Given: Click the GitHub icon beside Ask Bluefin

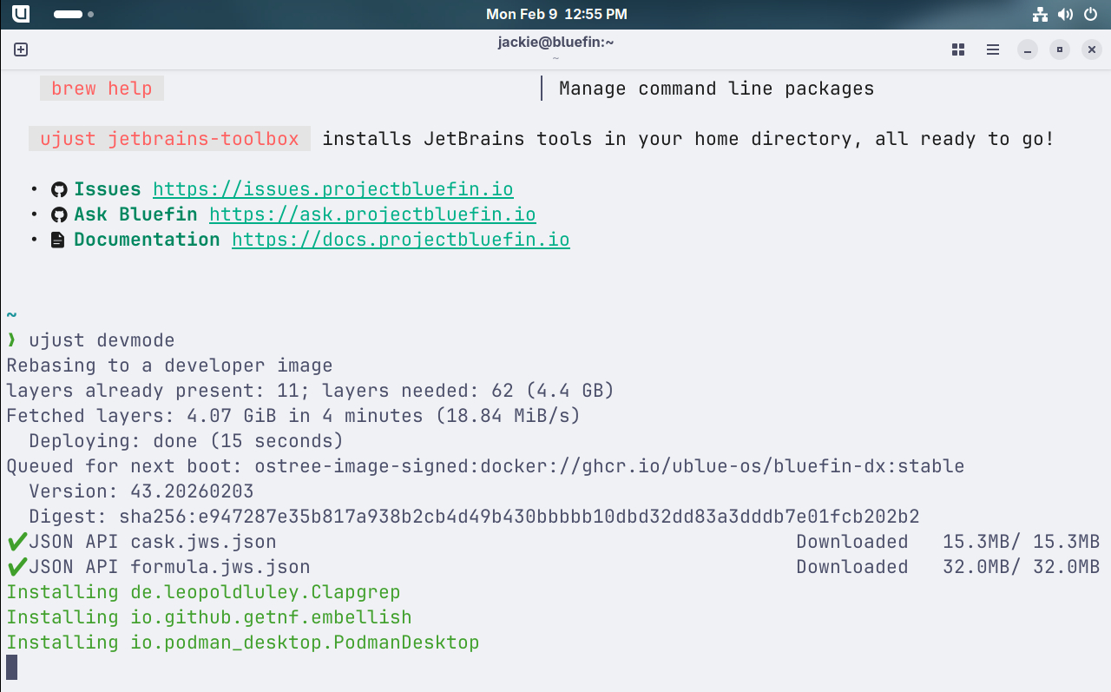Looking at the screenshot, I should click(58, 214).
